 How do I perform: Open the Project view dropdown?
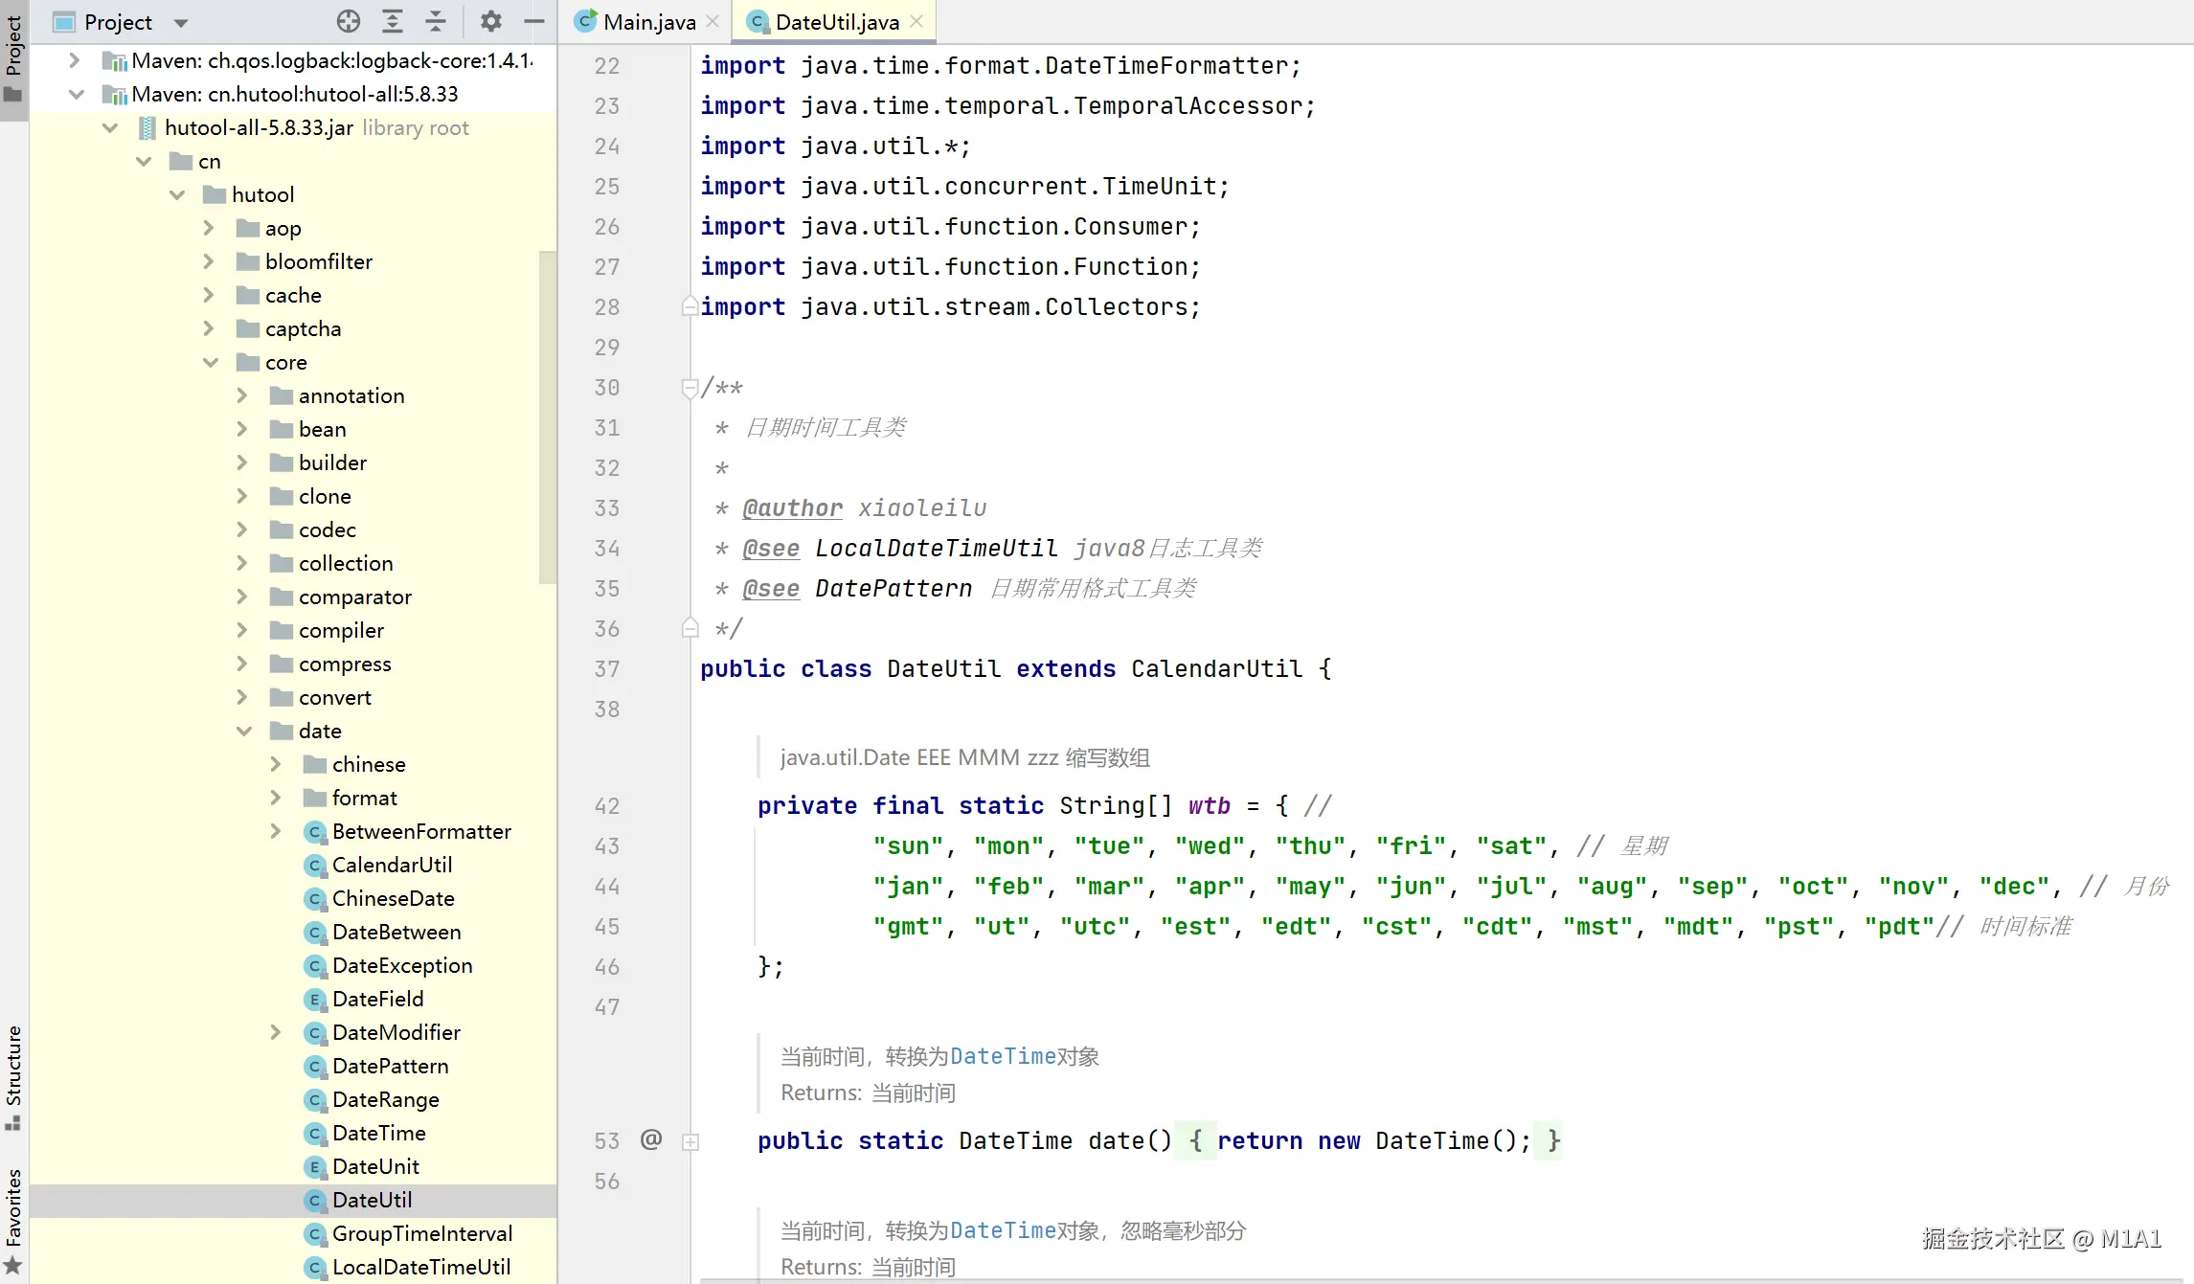coord(181,22)
